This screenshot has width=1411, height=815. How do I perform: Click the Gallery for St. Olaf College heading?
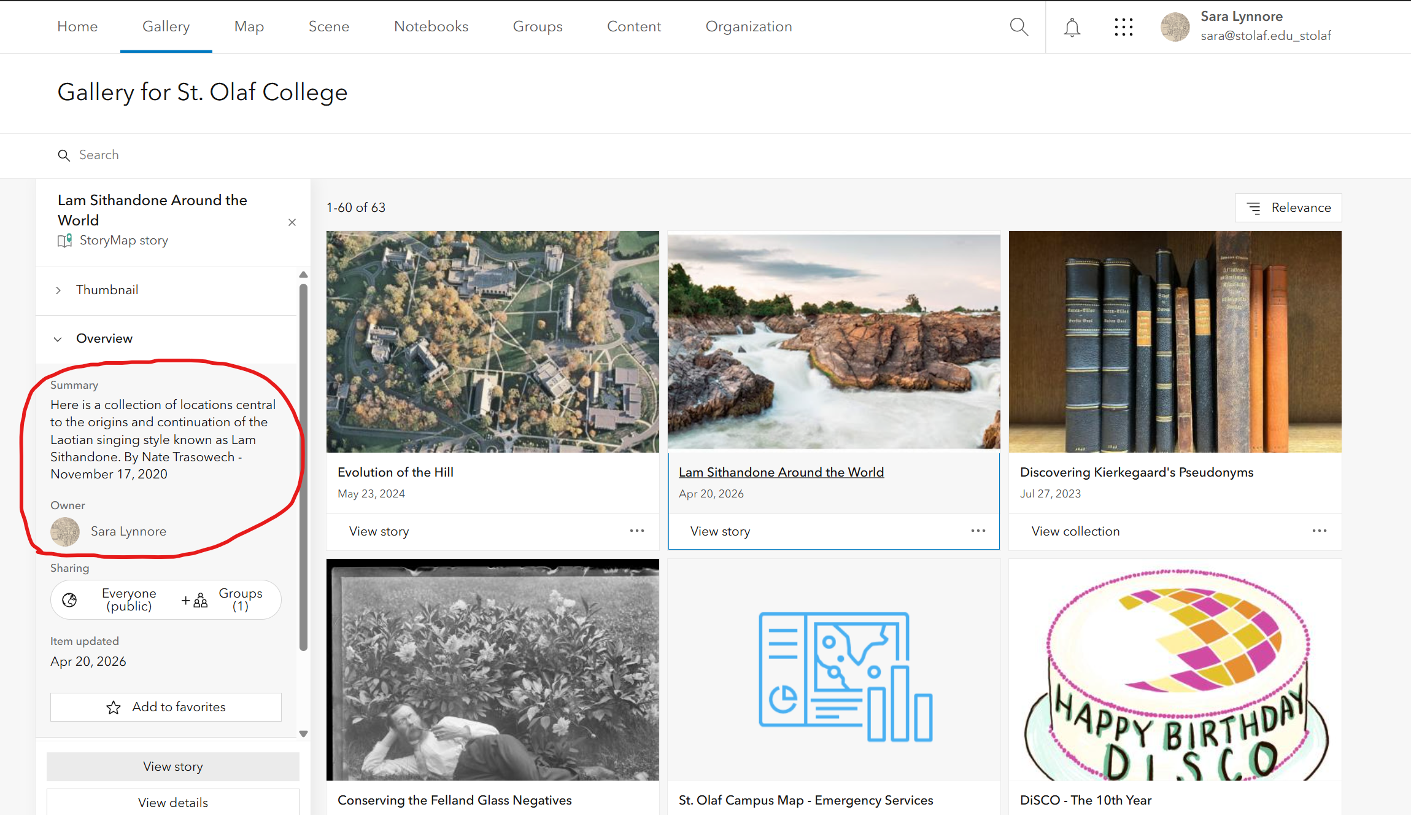pos(203,93)
